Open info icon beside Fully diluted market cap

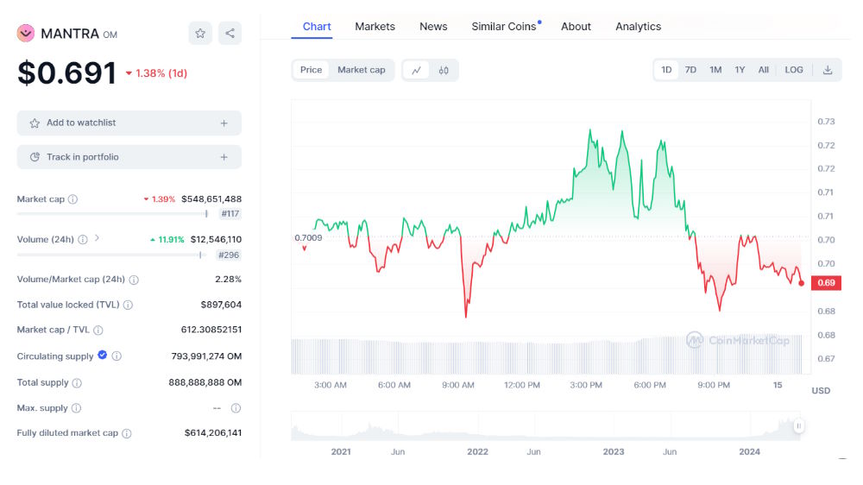point(127,433)
